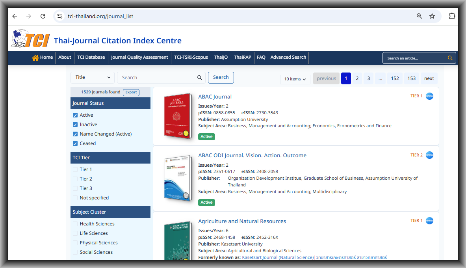This screenshot has width=466, height=268.
Task: Click the Home icon in navigation bar
Action: pos(35,58)
